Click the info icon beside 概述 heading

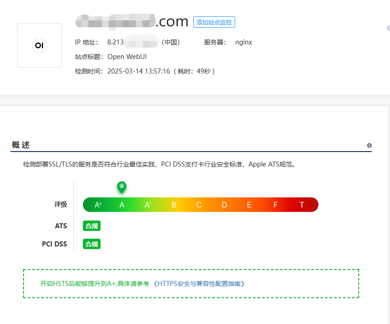click(369, 145)
